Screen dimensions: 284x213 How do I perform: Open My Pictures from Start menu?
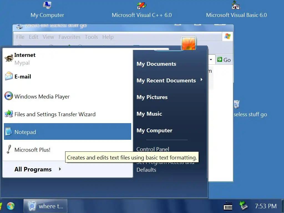coord(152,97)
